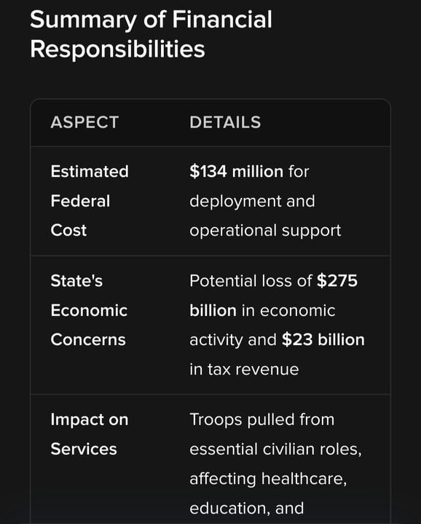This screenshot has height=524, width=421.
Task: Click the Estimated Federal Cost row label
Action: [x=90, y=201]
